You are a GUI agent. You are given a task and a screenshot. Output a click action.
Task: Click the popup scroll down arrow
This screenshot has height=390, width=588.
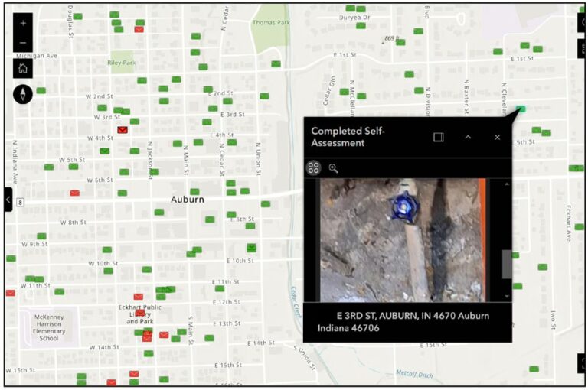pyautogui.click(x=507, y=297)
